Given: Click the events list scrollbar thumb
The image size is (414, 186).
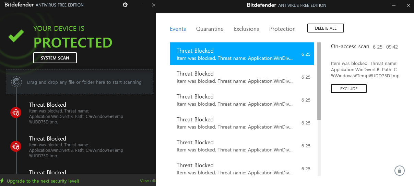Looking at the screenshot, I should 319,81.
